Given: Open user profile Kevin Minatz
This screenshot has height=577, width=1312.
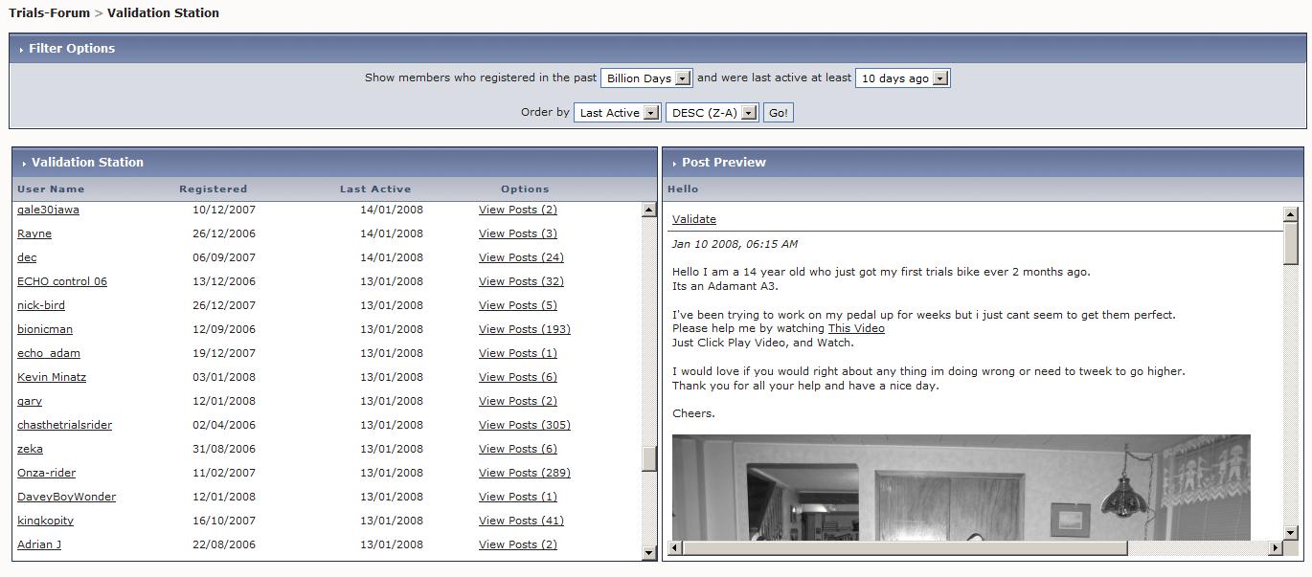Looking at the screenshot, I should [x=52, y=377].
